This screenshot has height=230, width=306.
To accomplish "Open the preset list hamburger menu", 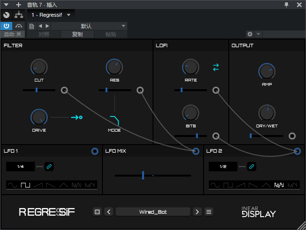I will pyautogui.click(x=209, y=212).
